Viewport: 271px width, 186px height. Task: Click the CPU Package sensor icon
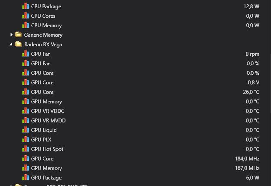pos(26,6)
